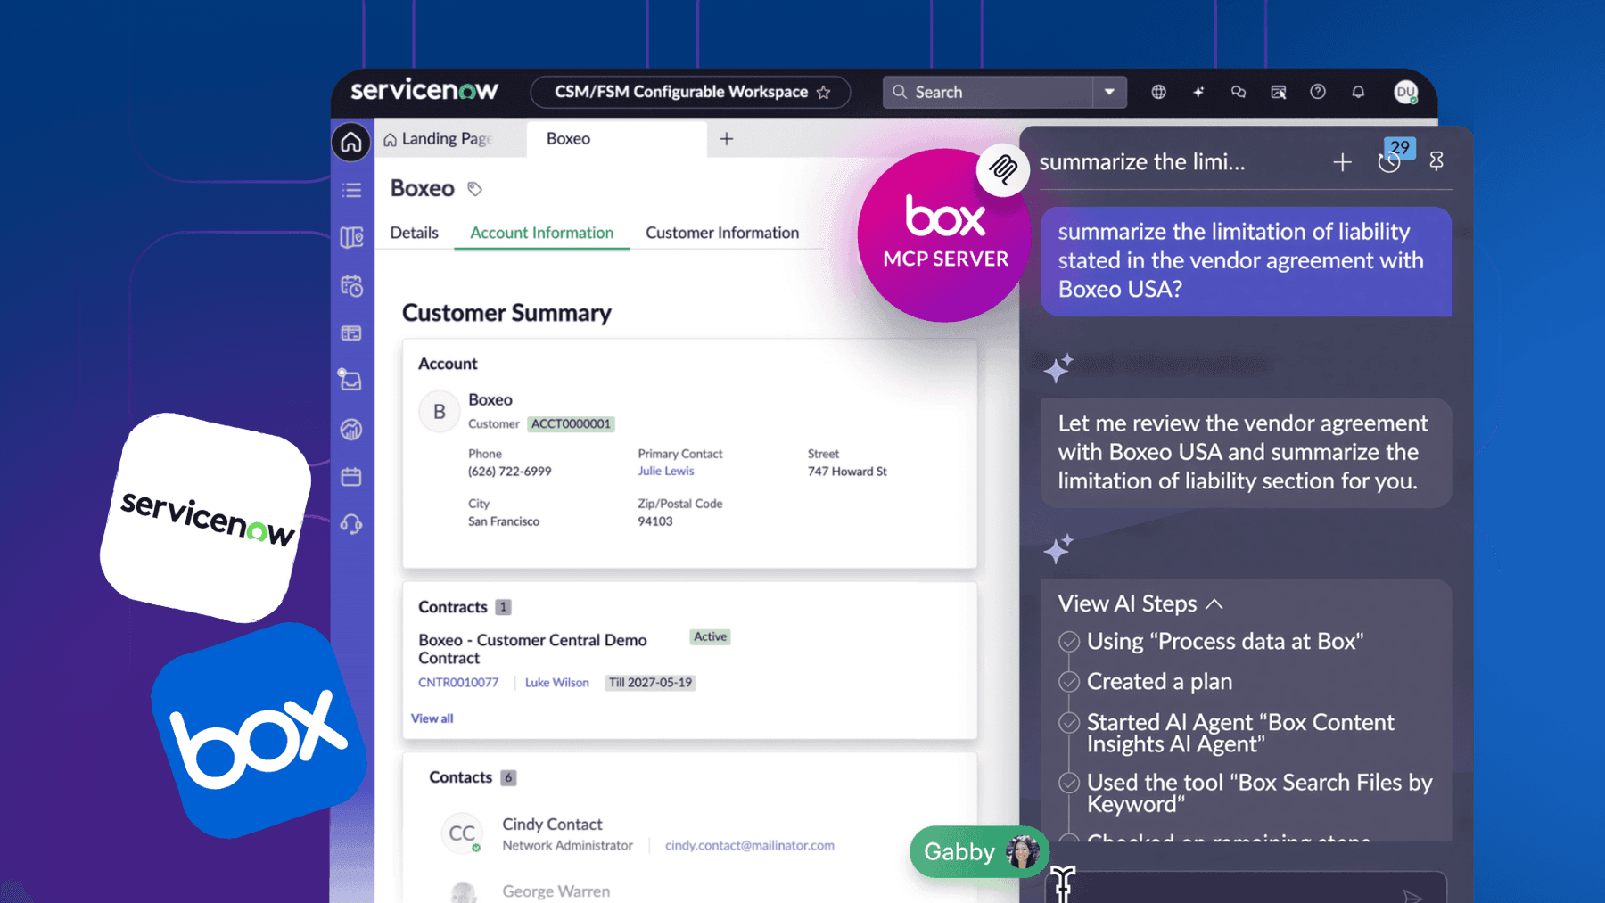1605x903 pixels.
Task: Open the guided tour panel icon in header
Action: coord(1279,92)
